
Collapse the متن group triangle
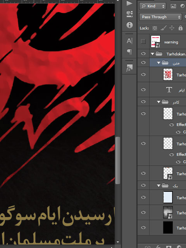pyautogui.click(x=158, y=63)
